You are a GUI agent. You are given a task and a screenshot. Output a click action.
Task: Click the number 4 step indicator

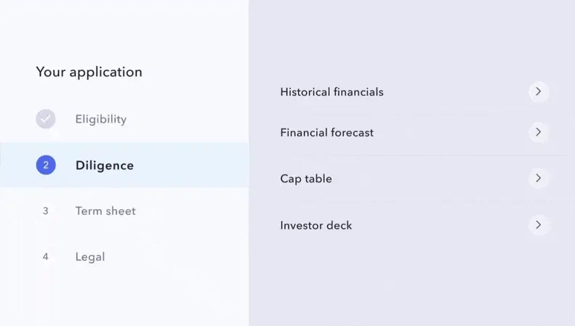pyautogui.click(x=46, y=257)
